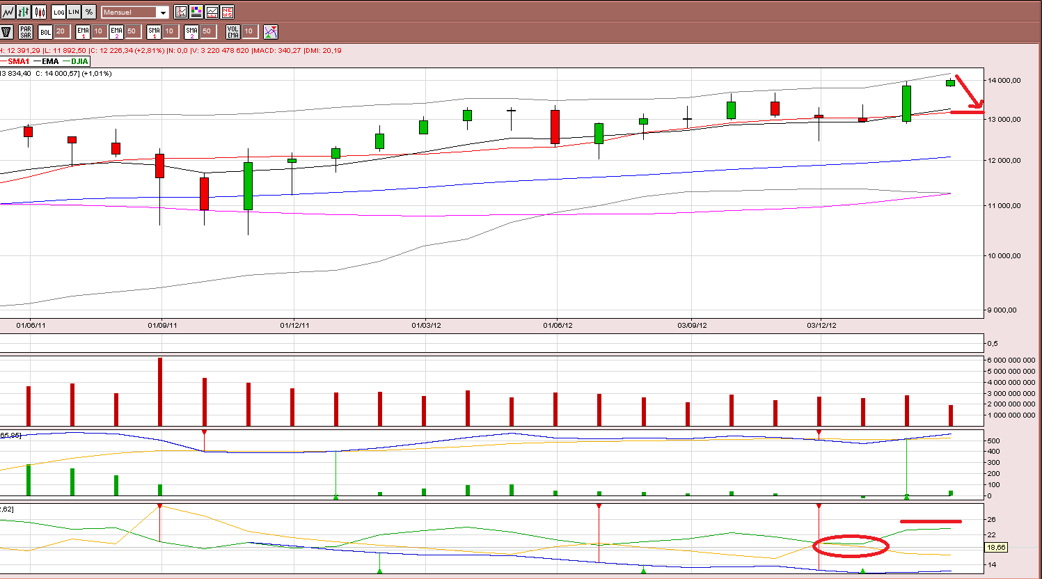
Task: Click the buy/sell signals crossing-lines icon
Action: (271, 31)
